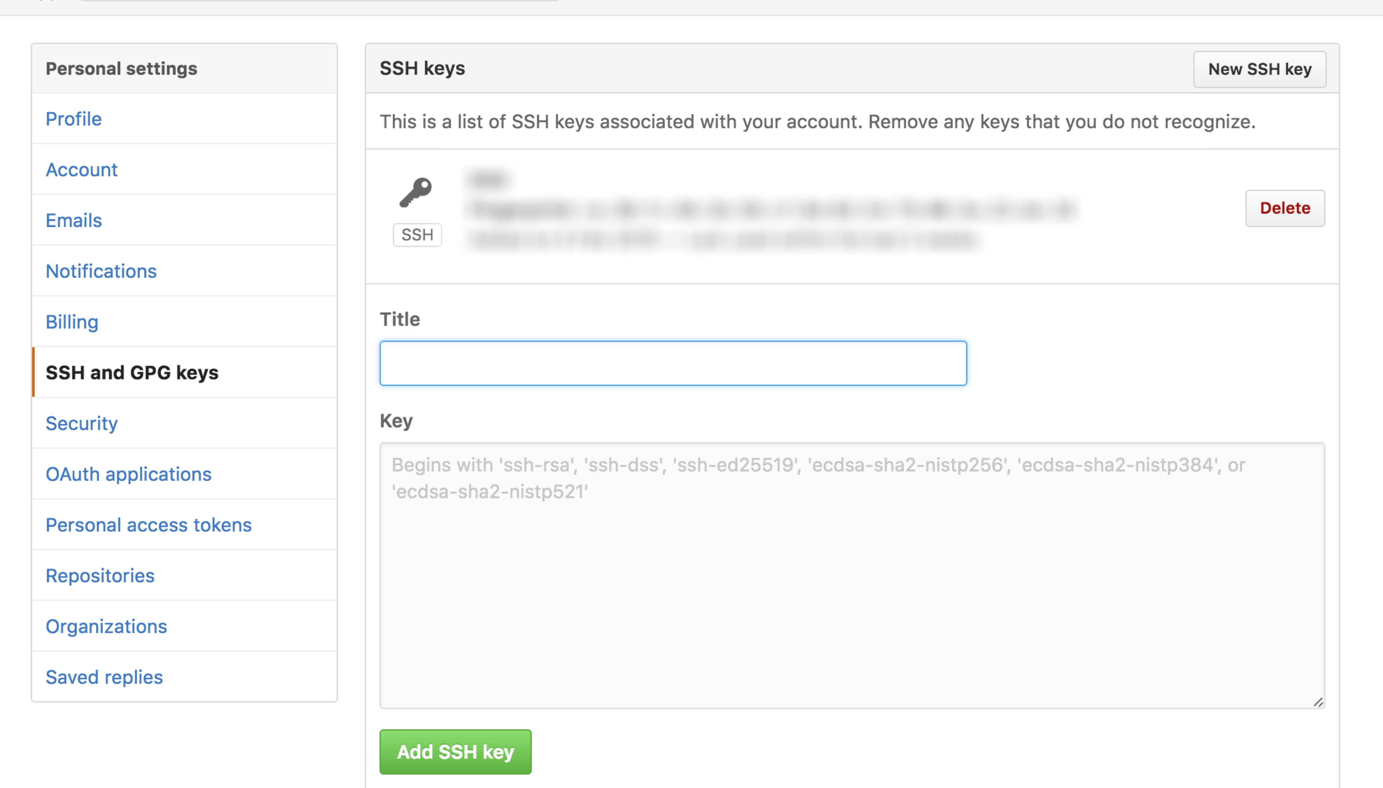Go to OAuth applications
The height and width of the screenshot is (788, 1383).
pos(128,474)
